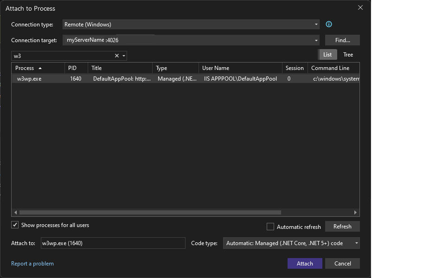Click the Find button
The width and height of the screenshot is (423, 278).
point(342,40)
